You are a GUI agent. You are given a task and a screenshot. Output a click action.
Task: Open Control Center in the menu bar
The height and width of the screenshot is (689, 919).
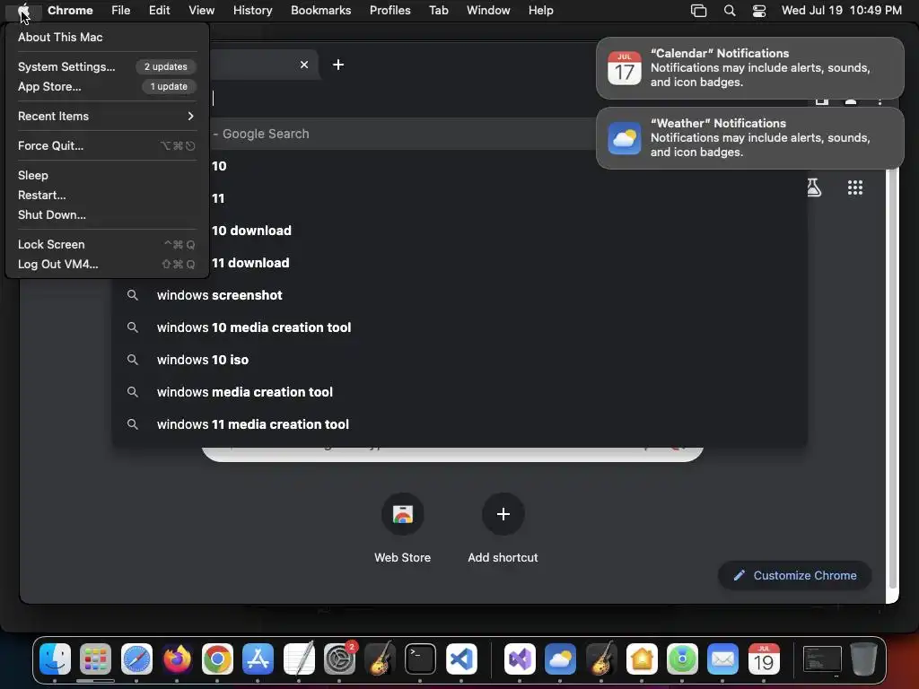(x=759, y=11)
